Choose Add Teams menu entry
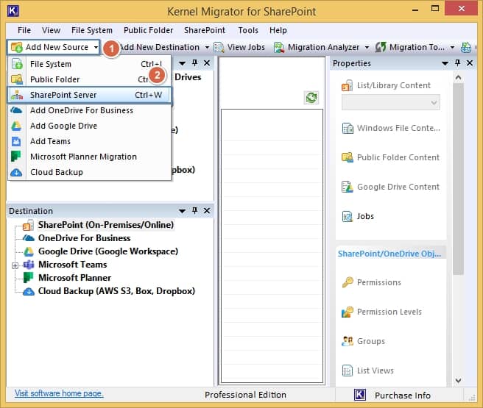This screenshot has width=483, height=408. pos(89,141)
